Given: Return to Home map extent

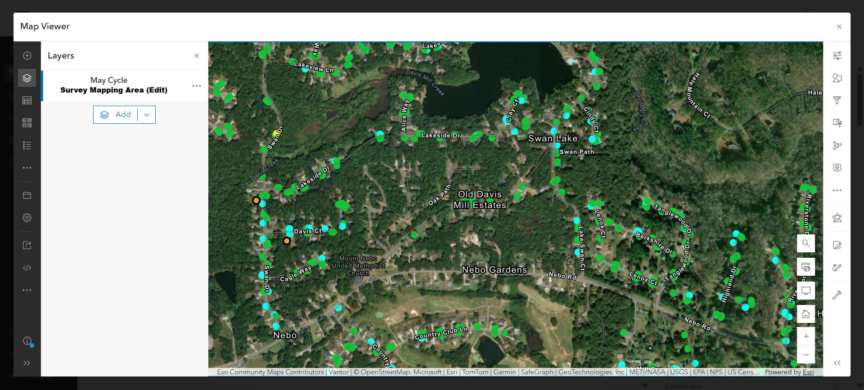Looking at the screenshot, I should click(x=806, y=314).
